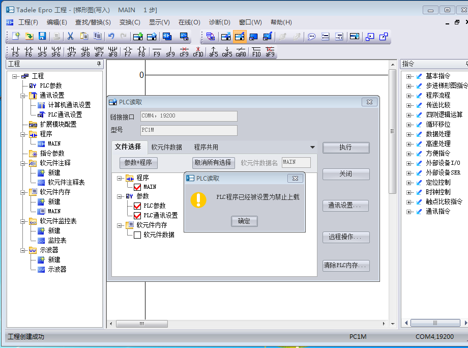Switch to the 软元件数据 tab
This screenshot has height=348, width=468.
pyautogui.click(x=166, y=147)
